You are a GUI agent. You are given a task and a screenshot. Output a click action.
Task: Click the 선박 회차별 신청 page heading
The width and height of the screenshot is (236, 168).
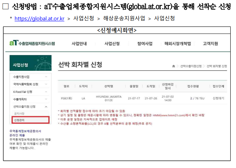pos(80,64)
